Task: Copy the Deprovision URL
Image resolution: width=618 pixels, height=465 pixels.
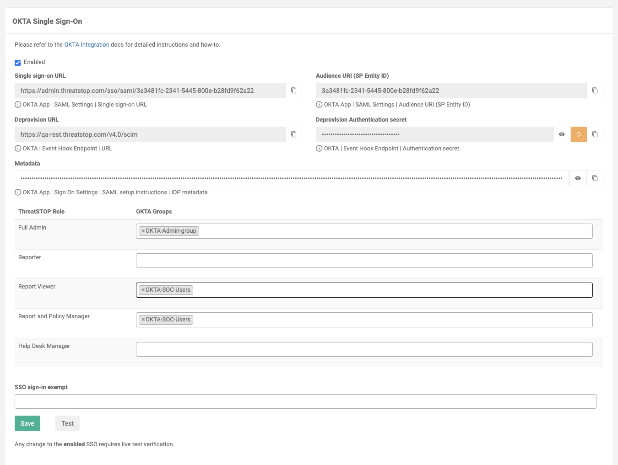Action: click(x=293, y=134)
